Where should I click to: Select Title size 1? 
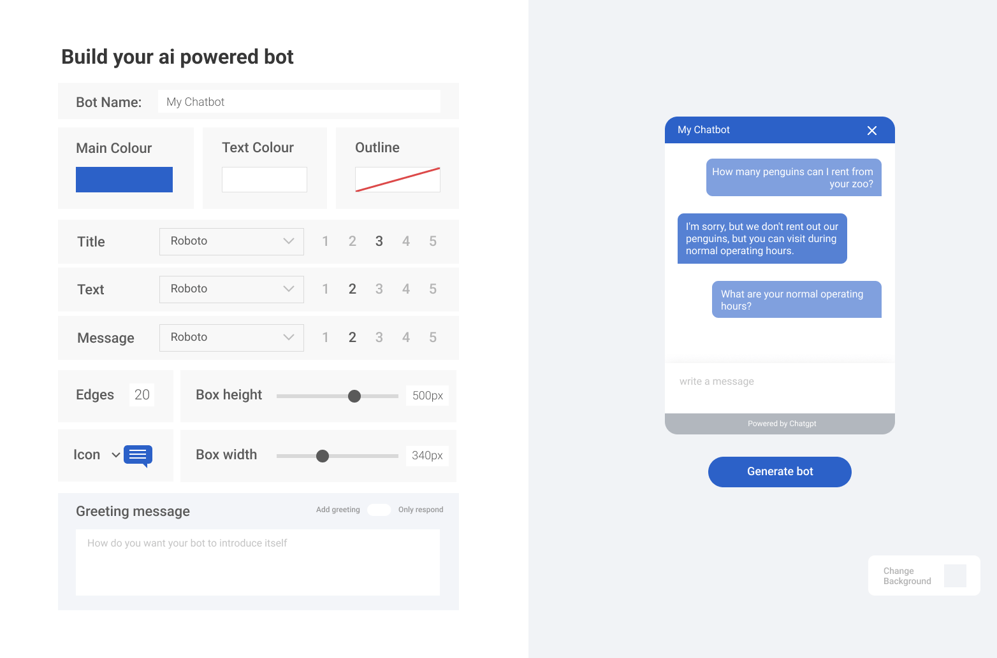pos(325,241)
